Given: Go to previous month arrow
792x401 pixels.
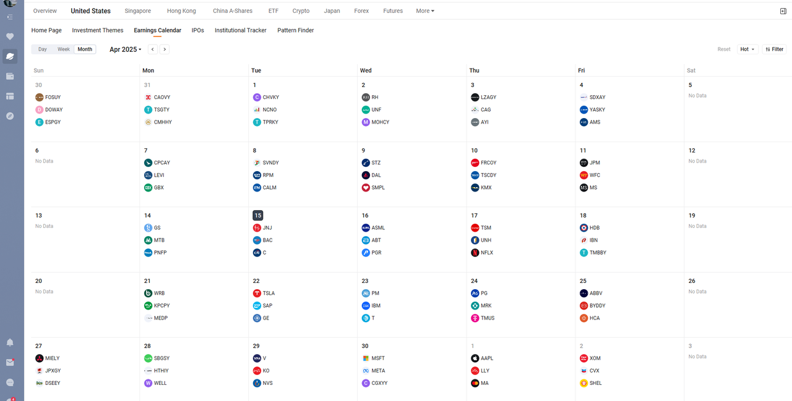Looking at the screenshot, I should point(153,49).
